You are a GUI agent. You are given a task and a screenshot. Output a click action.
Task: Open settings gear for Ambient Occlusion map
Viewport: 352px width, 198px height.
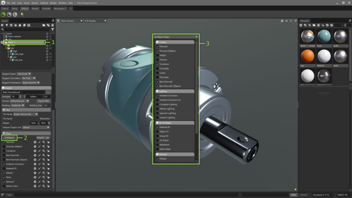(x=35, y=164)
